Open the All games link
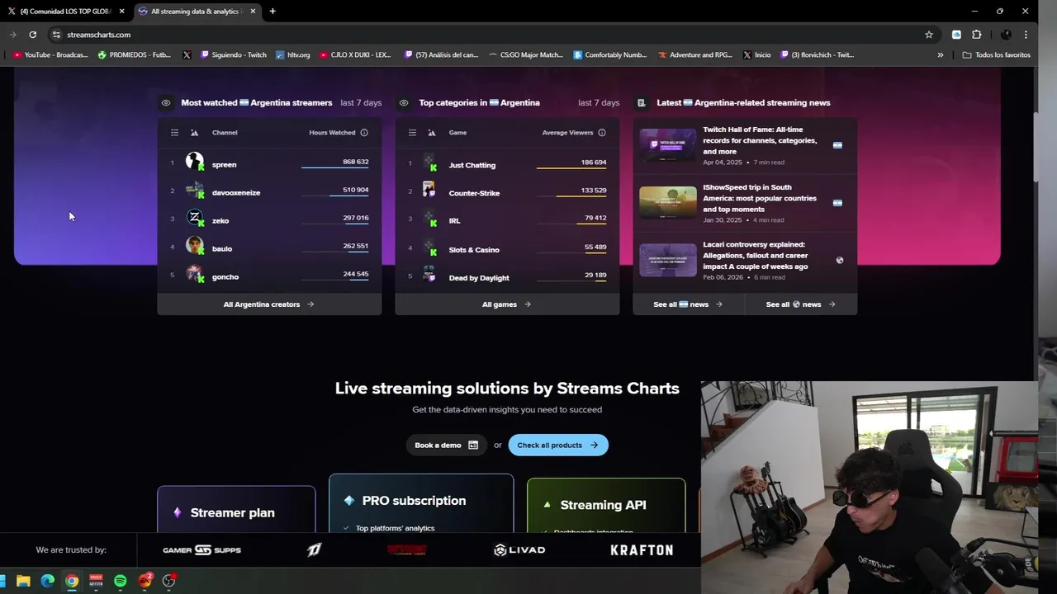The width and height of the screenshot is (1057, 594). tap(507, 304)
